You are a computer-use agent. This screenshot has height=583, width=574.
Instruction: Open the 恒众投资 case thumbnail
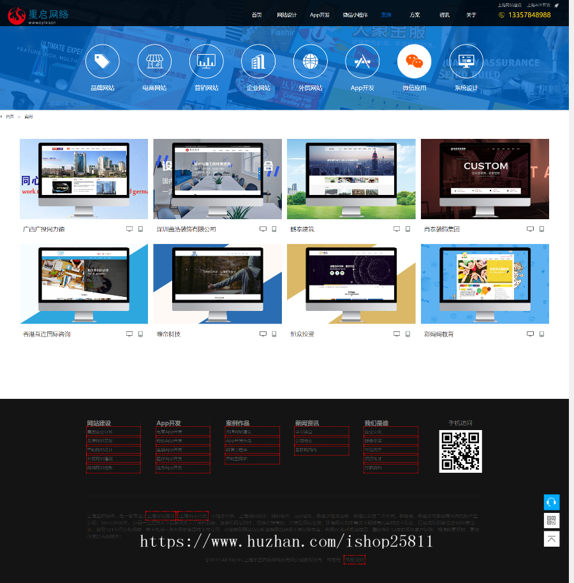(351, 284)
